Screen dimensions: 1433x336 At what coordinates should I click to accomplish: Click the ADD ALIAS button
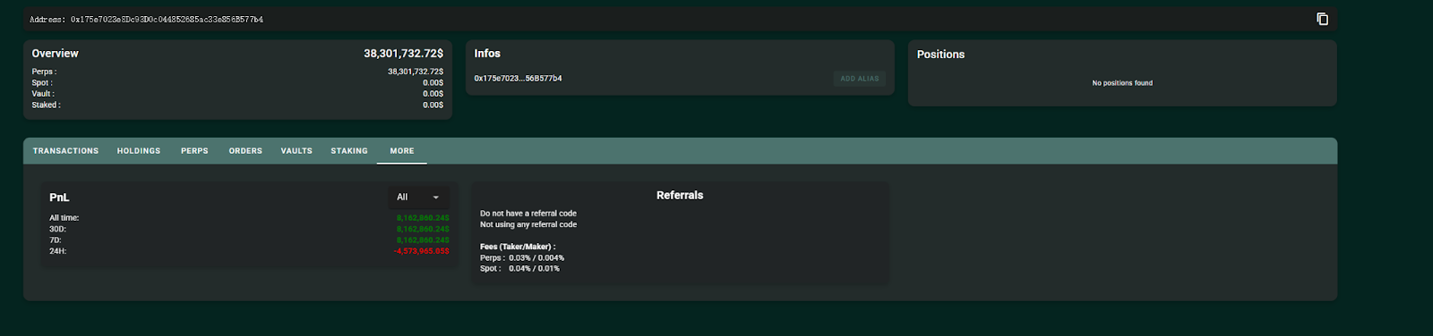(x=860, y=79)
